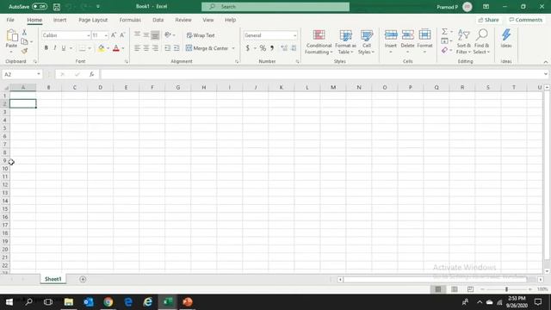
Task: Click the Name Box showing A2
Action: point(22,75)
